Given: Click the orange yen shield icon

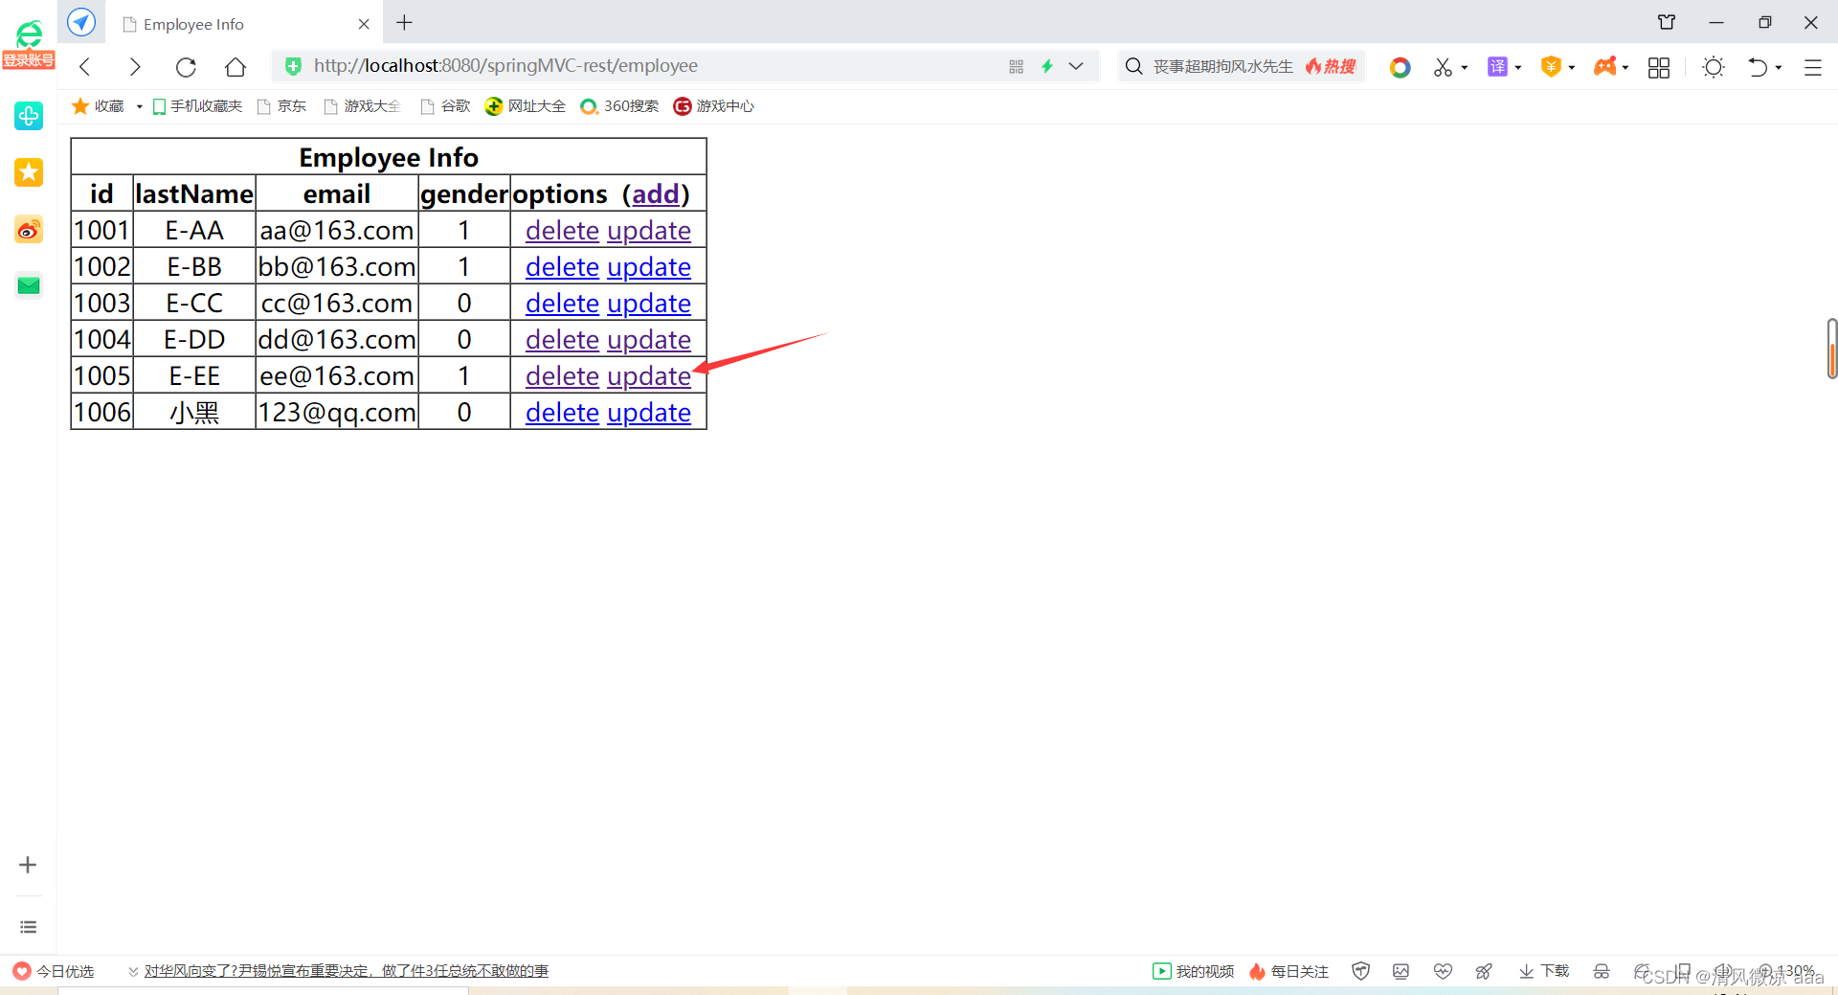Looking at the screenshot, I should tap(1551, 66).
